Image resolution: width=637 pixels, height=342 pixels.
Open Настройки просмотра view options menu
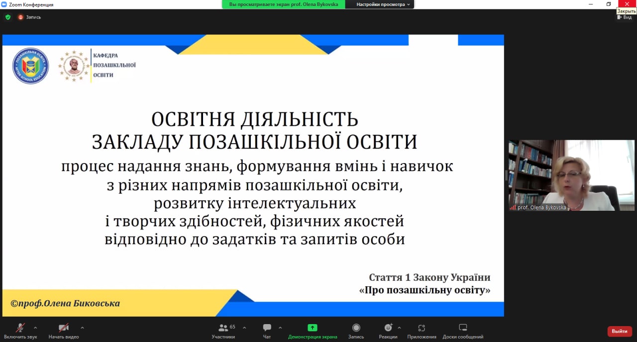pyautogui.click(x=383, y=4)
